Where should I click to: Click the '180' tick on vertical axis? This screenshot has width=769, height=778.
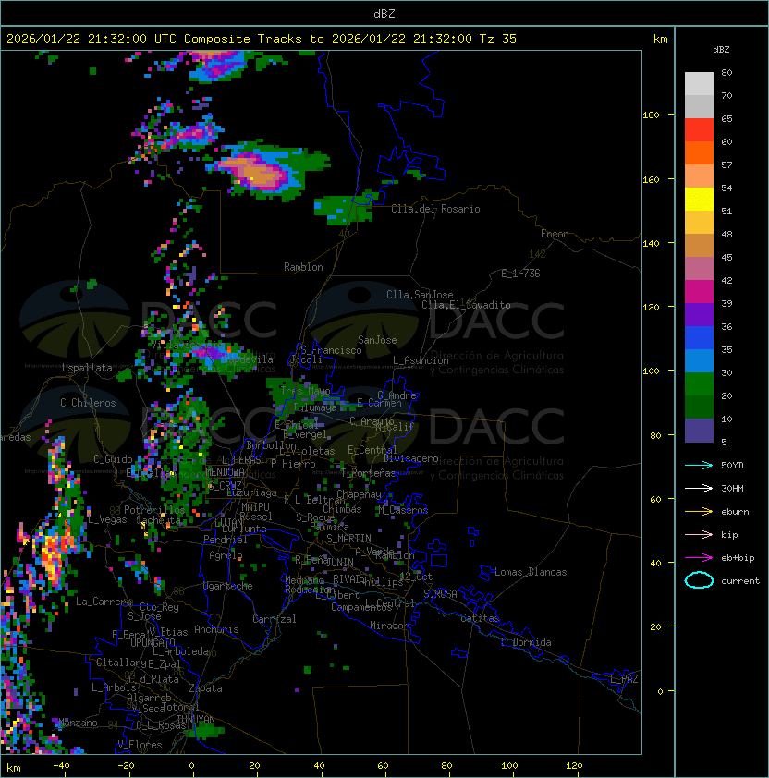(x=651, y=115)
